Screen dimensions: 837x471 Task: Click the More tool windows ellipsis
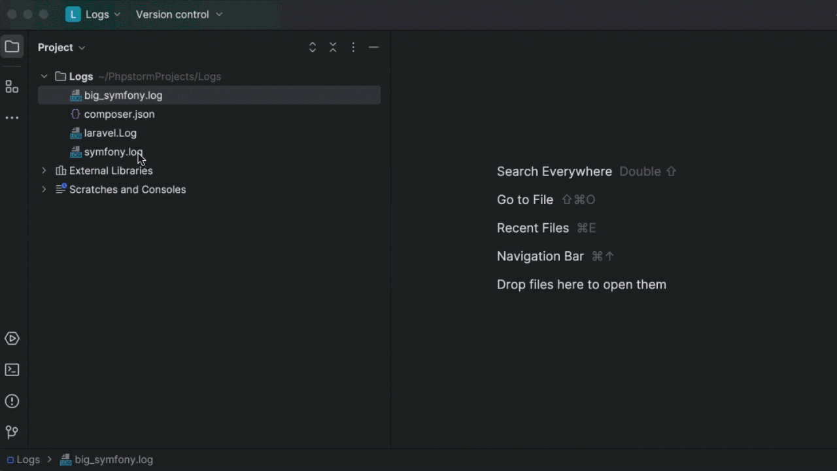12,118
